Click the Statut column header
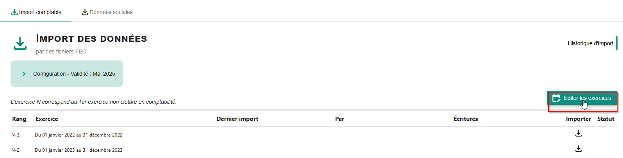Screen dimensions: 623x158 tap(606, 119)
